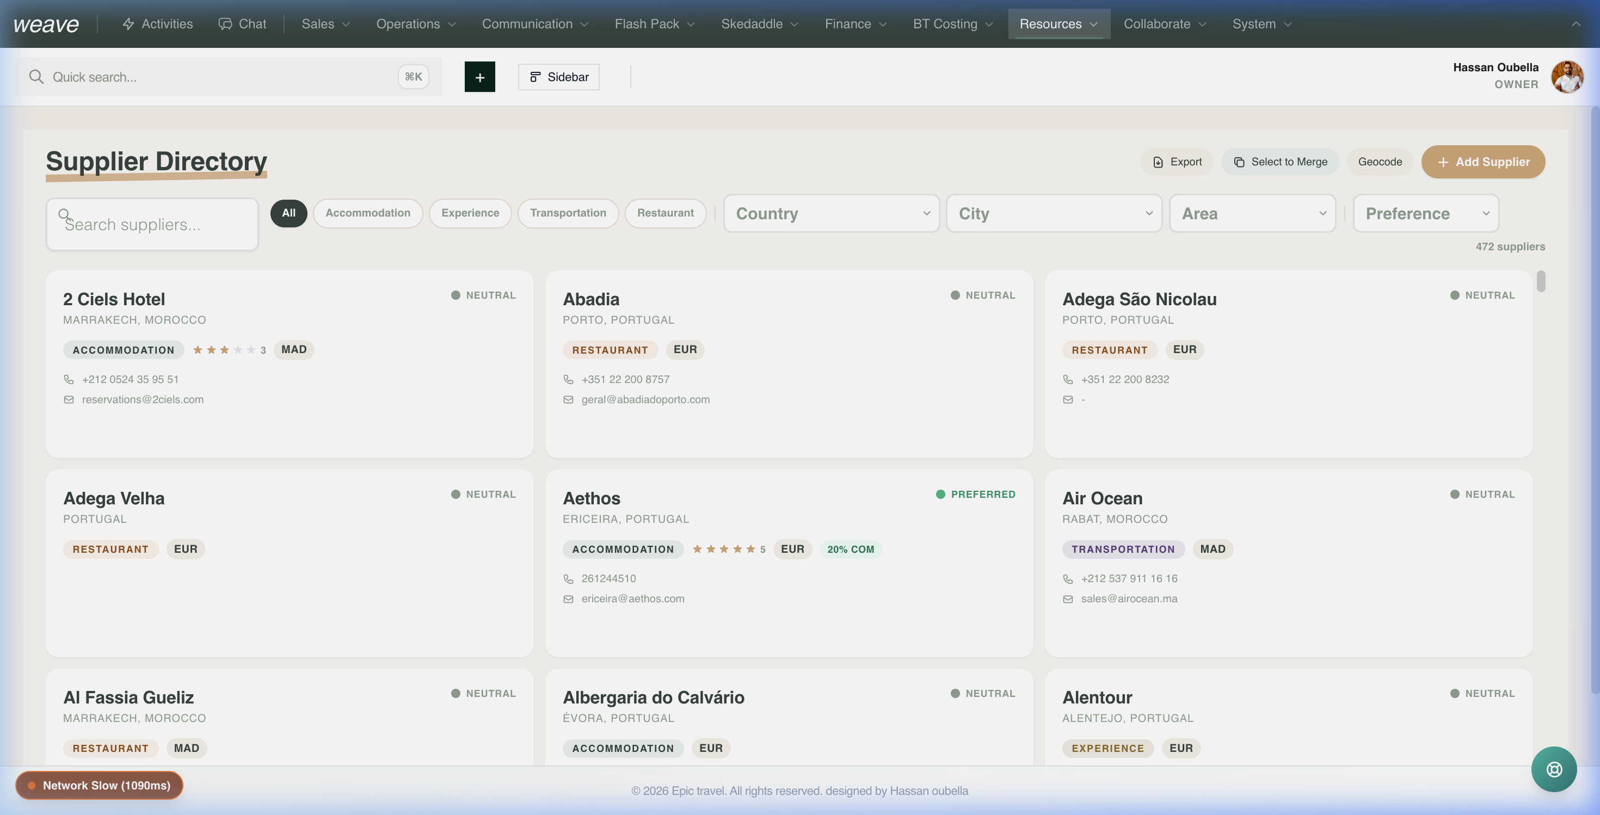Click email icon on Adega São Nicolau card
The height and width of the screenshot is (815, 1600).
coord(1068,400)
